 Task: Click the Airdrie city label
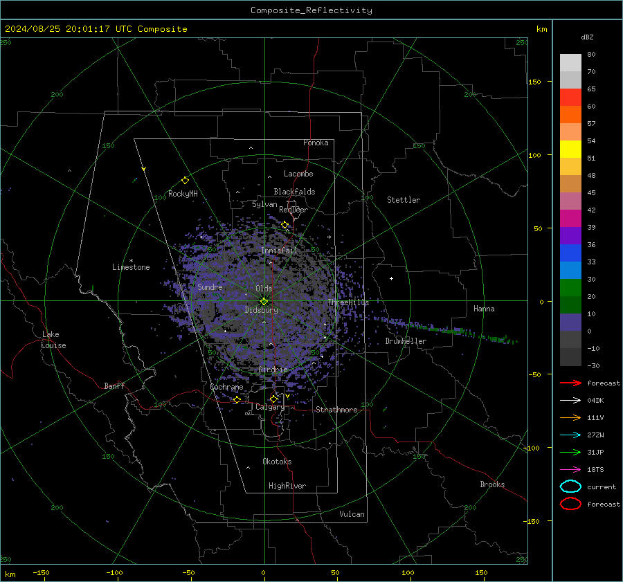tap(273, 370)
